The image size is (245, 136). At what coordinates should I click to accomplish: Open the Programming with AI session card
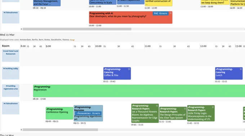(x=131, y=18)
